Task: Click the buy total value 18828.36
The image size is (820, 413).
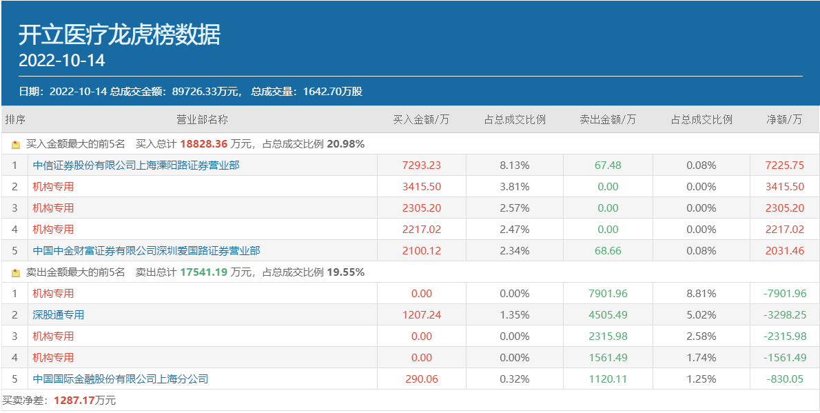Action: [x=203, y=144]
